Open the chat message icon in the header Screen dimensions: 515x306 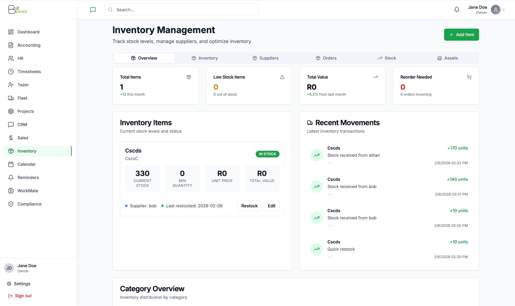[x=93, y=10]
